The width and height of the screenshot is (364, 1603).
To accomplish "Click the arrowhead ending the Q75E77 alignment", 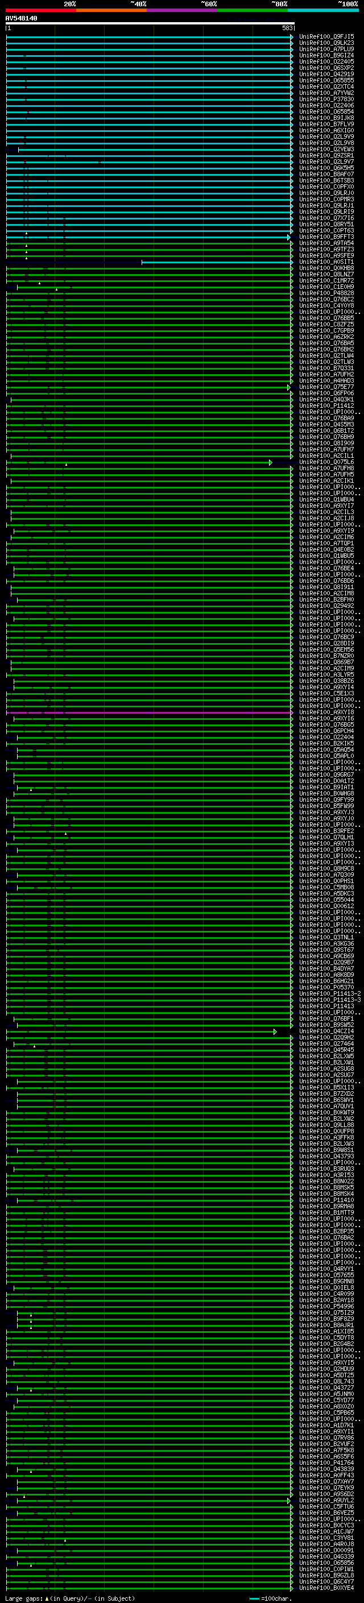I will (x=289, y=388).
